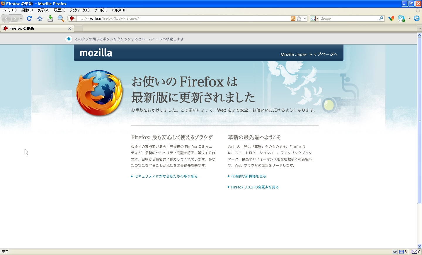Click the mail envelope icon in status bar
The image size is (422, 255).
[414, 252]
